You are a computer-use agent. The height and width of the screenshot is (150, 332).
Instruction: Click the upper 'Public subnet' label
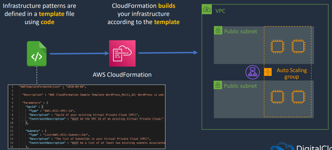tap(241, 32)
